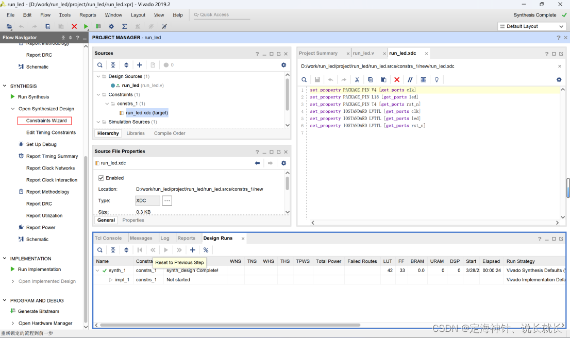
Task: Open Source File Properties settings gear
Action: point(283,163)
